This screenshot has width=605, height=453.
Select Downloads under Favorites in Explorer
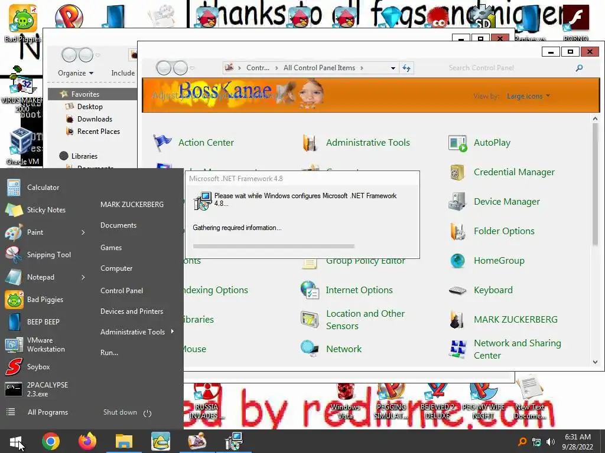[95, 119]
